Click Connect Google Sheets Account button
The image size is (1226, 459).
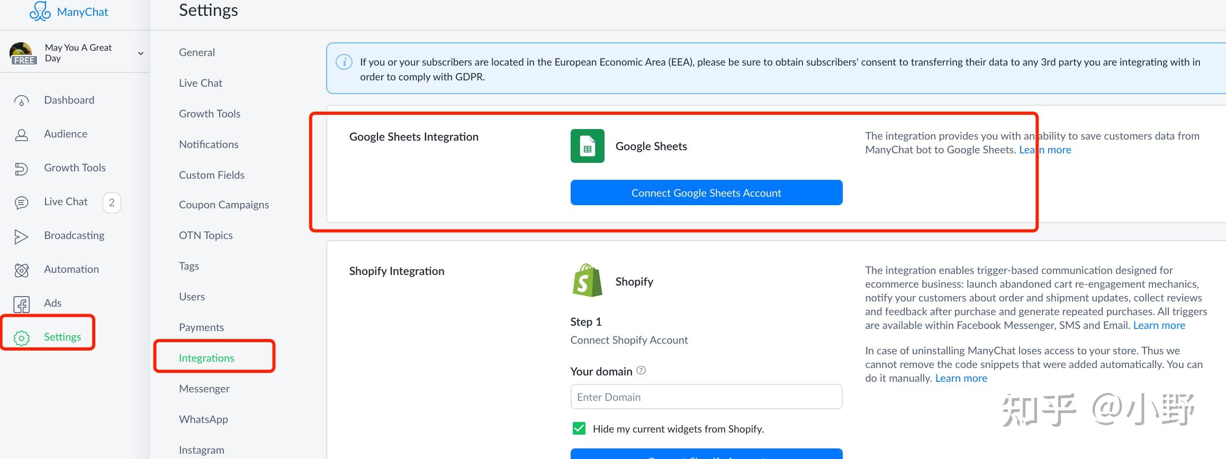pos(706,192)
